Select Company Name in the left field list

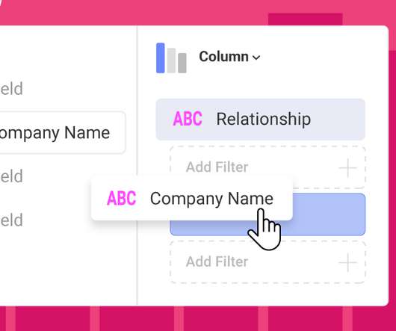tap(62, 132)
